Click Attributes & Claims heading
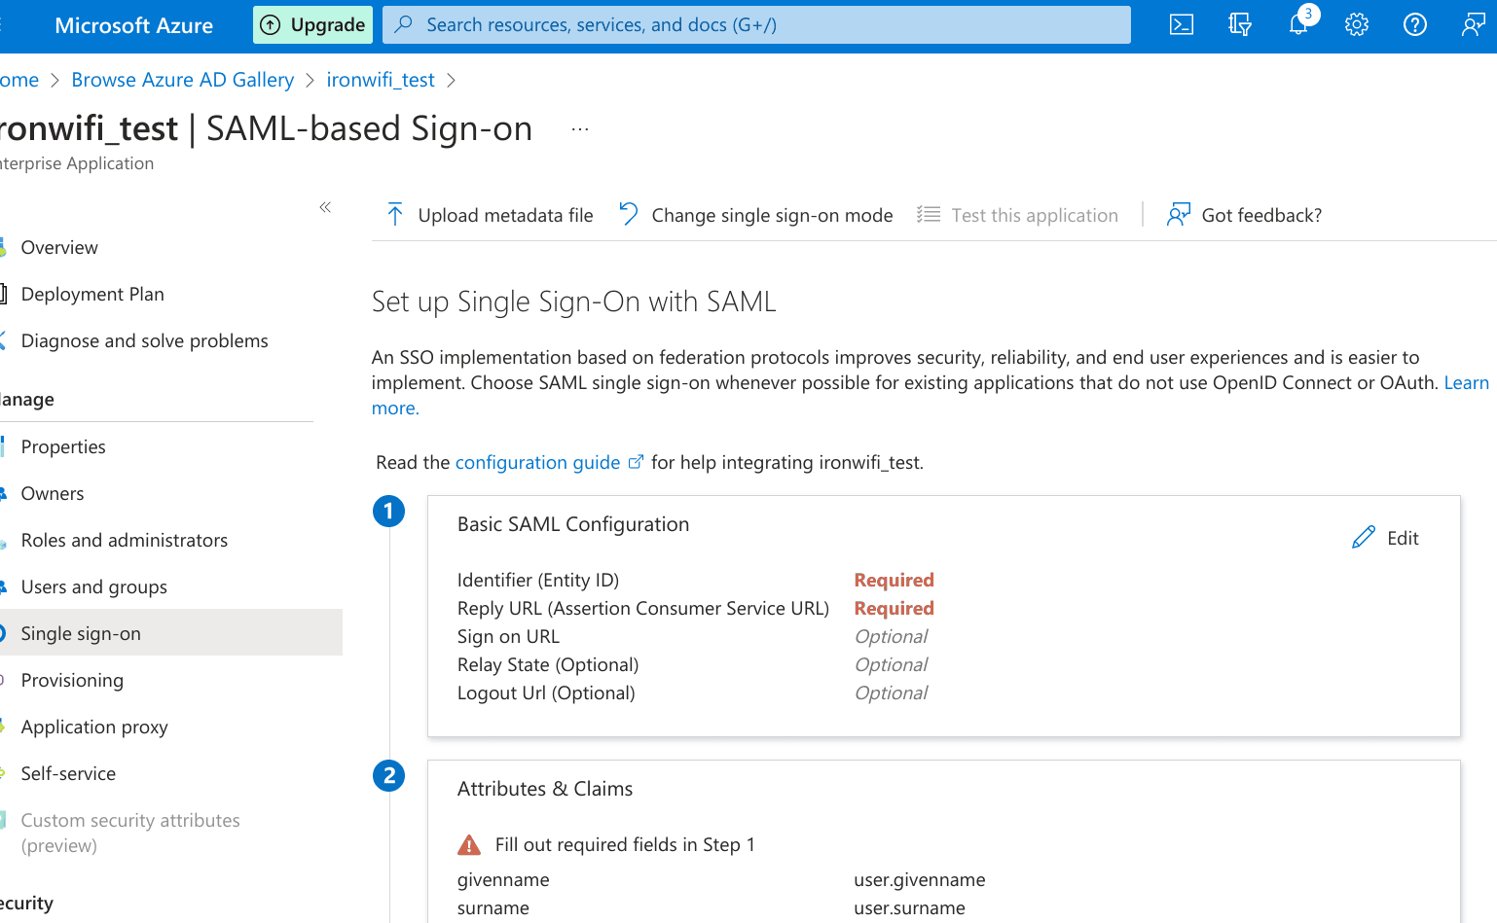The image size is (1497, 923). tap(545, 789)
